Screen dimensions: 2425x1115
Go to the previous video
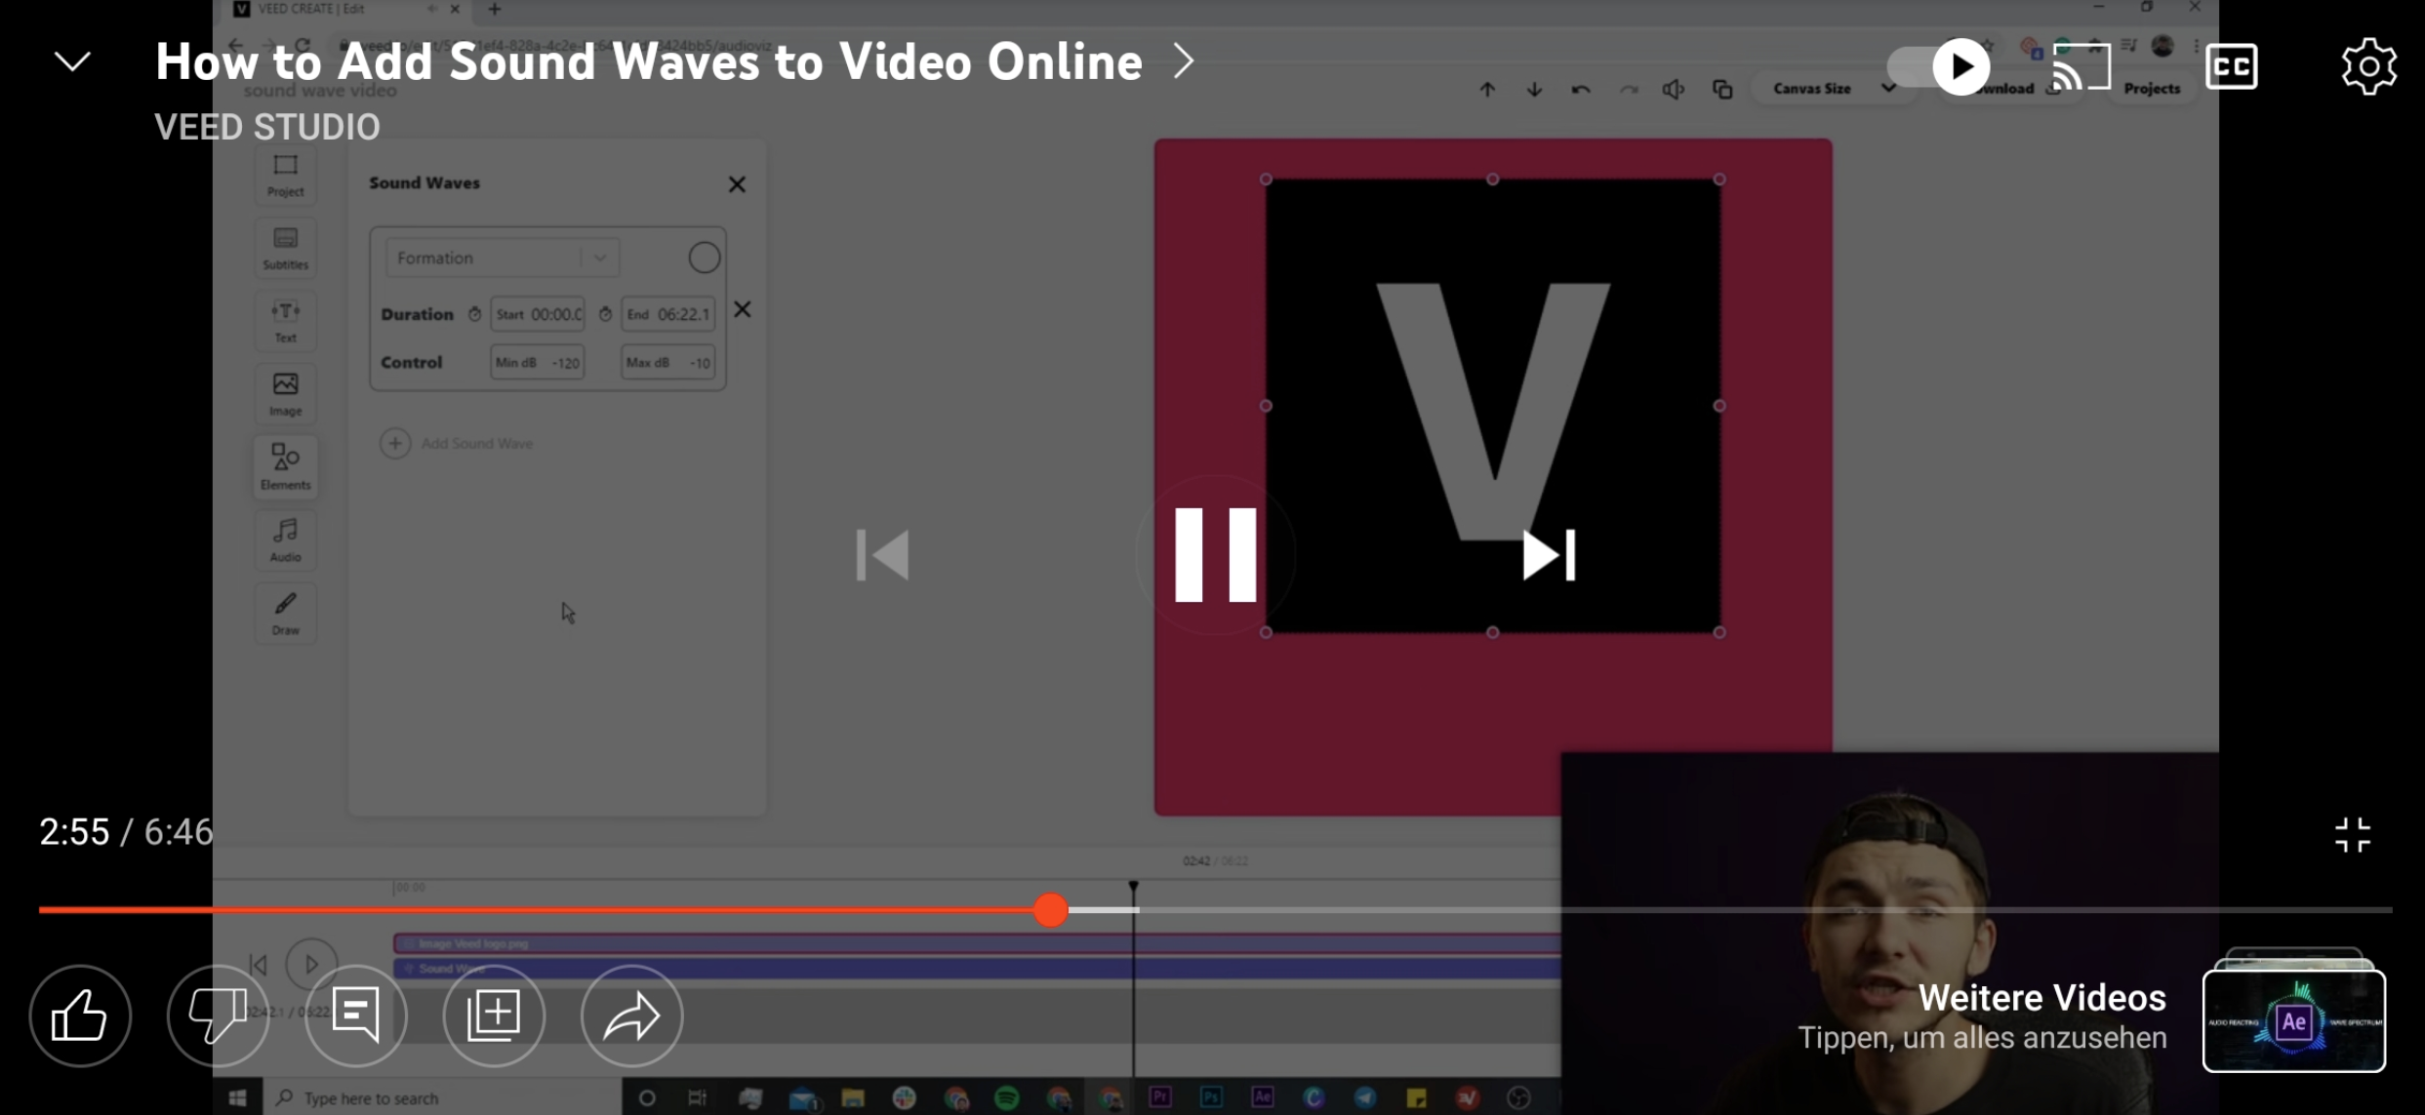(882, 555)
